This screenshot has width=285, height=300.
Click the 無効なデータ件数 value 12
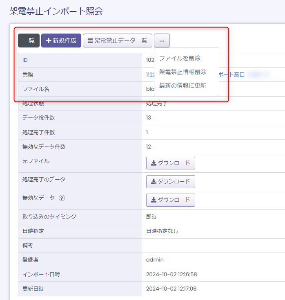pyautogui.click(x=149, y=147)
